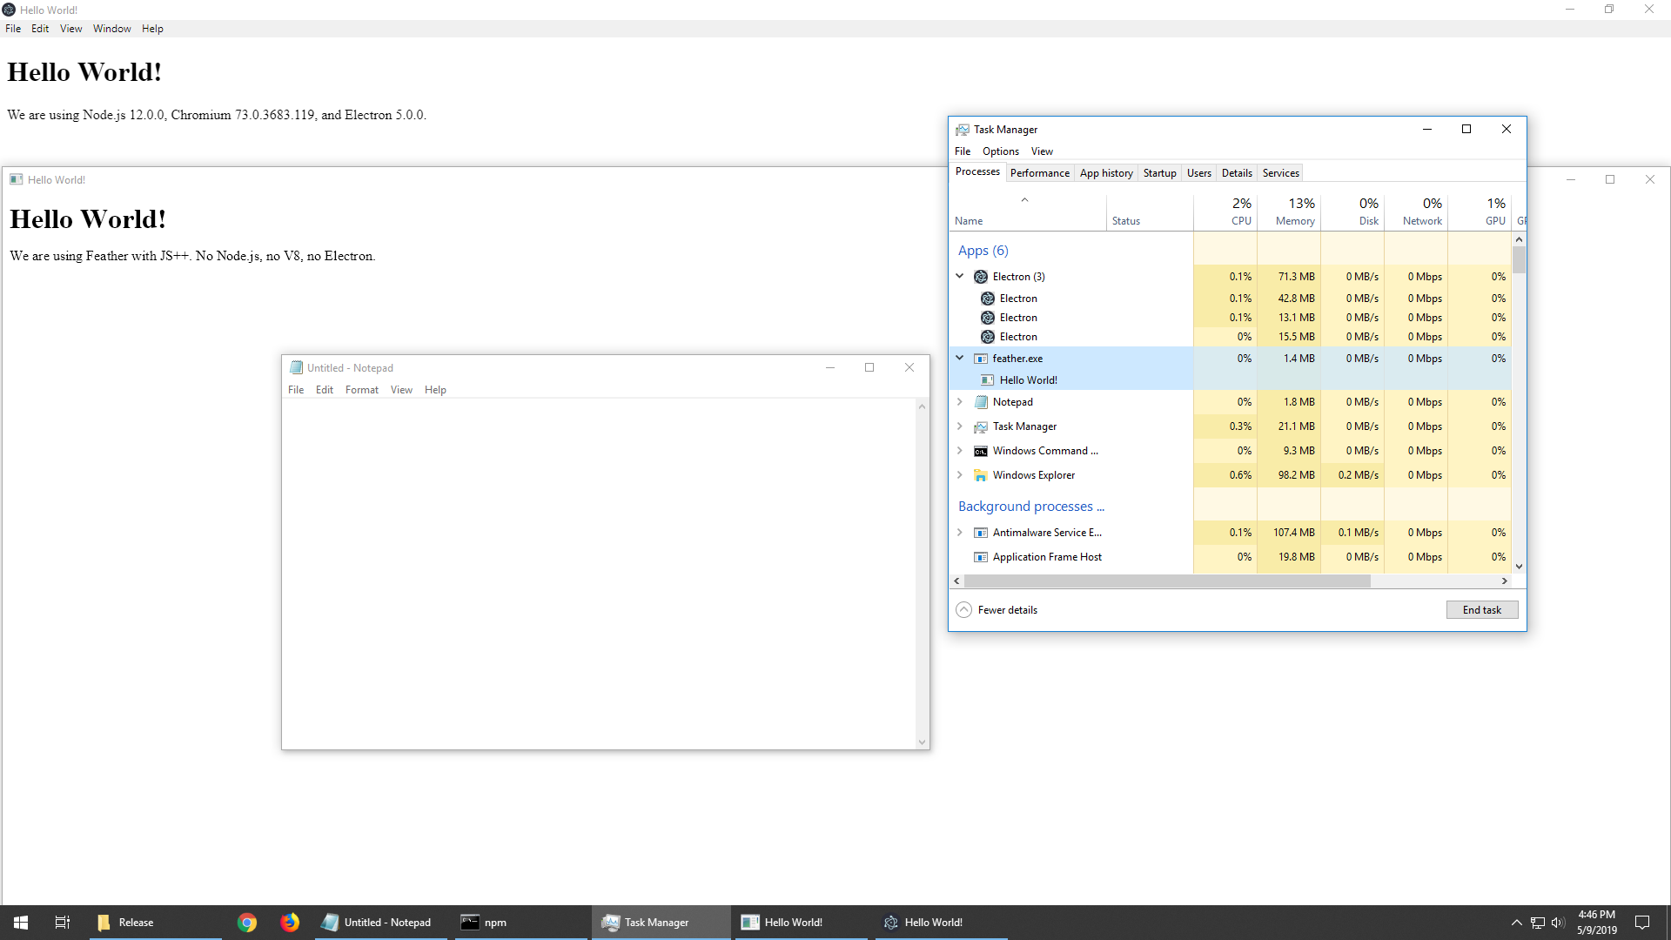
Task: Open the Format menu in Notepad
Action: tap(361, 390)
